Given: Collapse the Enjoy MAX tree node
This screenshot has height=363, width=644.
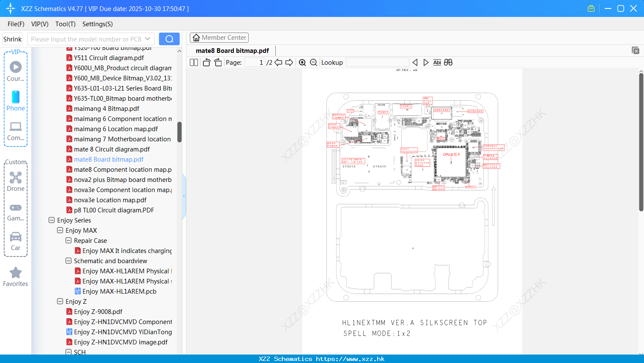Looking at the screenshot, I should pos(60,230).
